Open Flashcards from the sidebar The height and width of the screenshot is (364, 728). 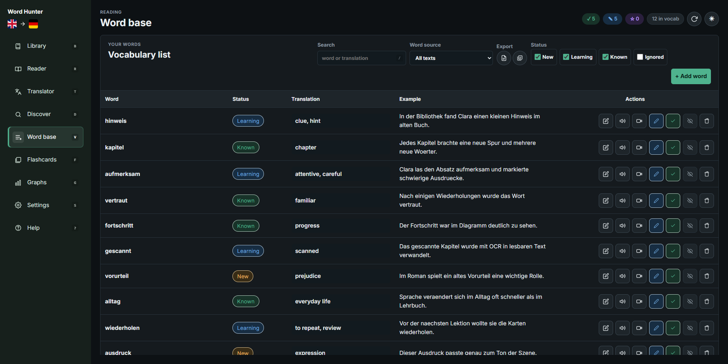45,160
